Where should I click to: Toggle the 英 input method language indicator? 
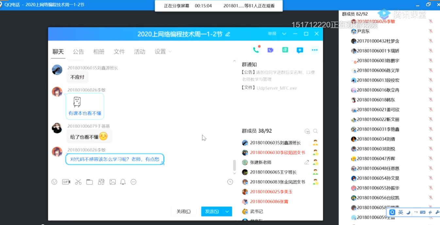400,212
